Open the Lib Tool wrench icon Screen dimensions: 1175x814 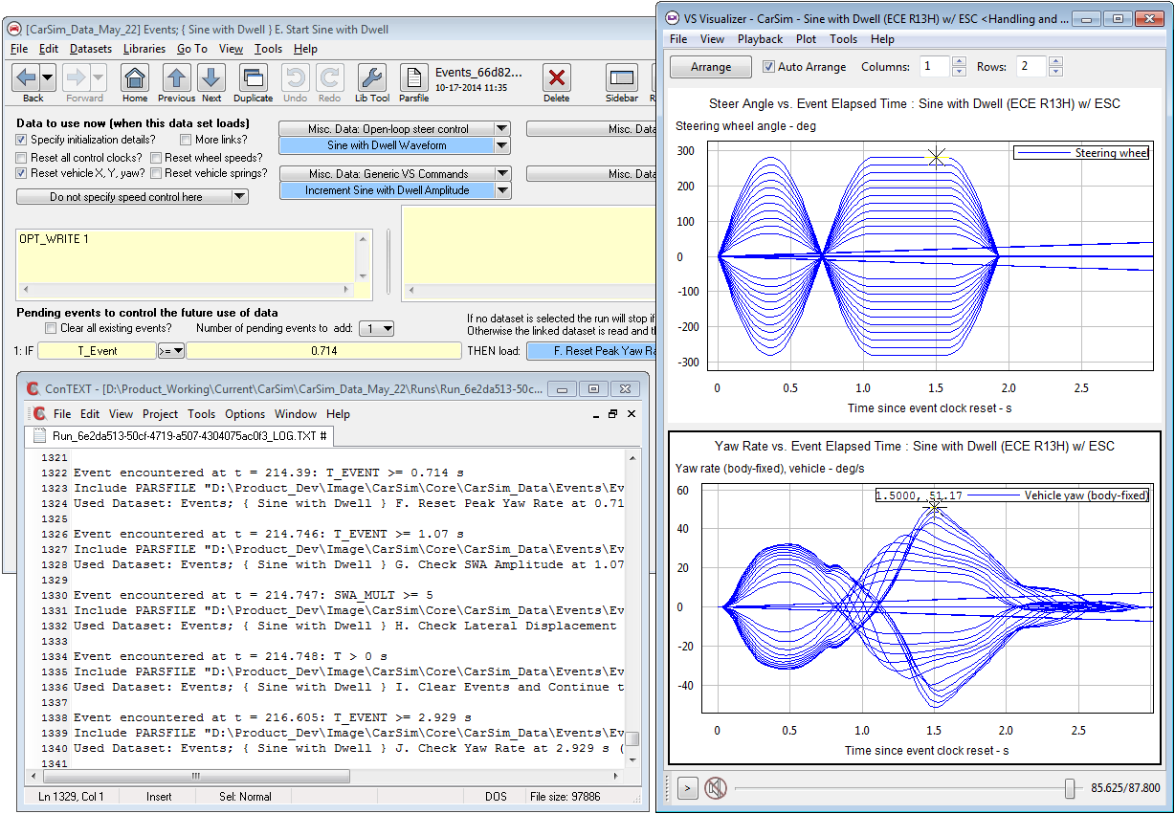[x=371, y=77]
